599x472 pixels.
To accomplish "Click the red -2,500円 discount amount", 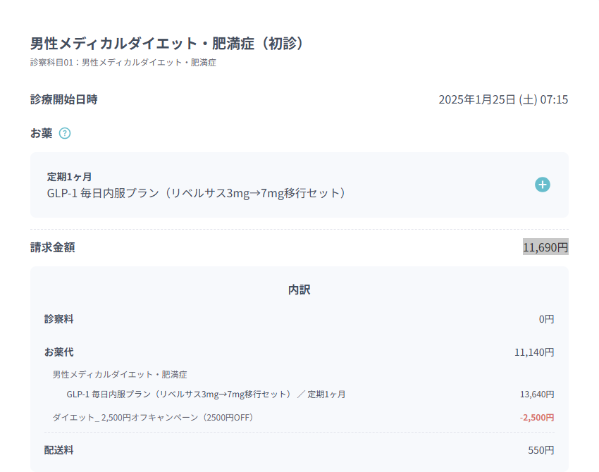I will click(x=537, y=417).
